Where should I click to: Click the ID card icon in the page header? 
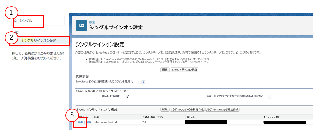point(81,25)
